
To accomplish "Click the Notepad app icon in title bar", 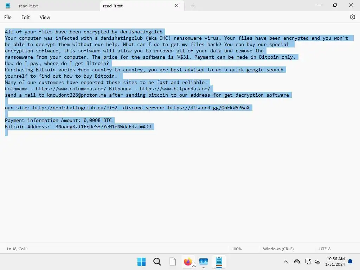I will tap(8, 6).
